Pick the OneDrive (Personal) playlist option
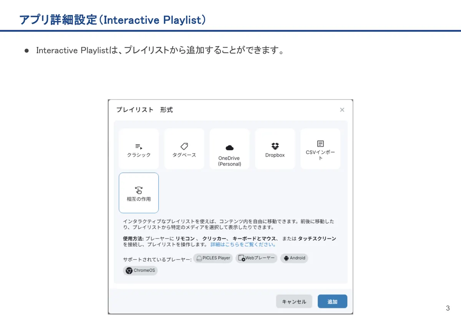Viewport: 461px width, 326px height. click(x=229, y=149)
